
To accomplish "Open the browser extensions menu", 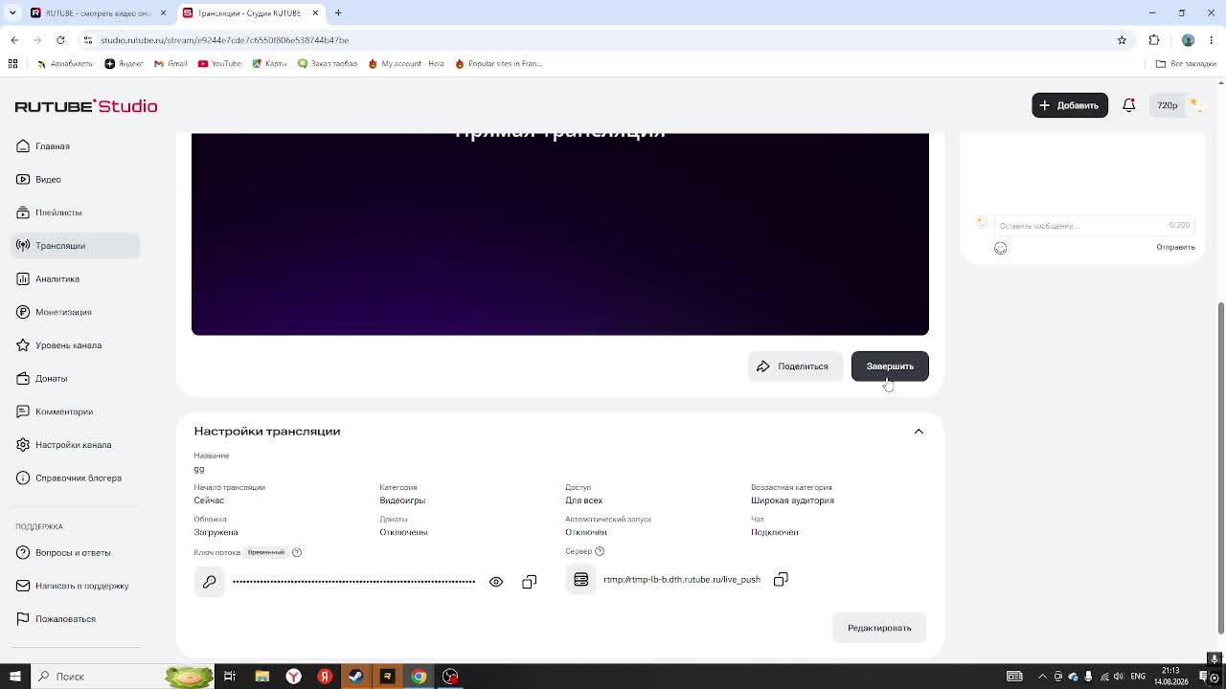I will 1154,40.
